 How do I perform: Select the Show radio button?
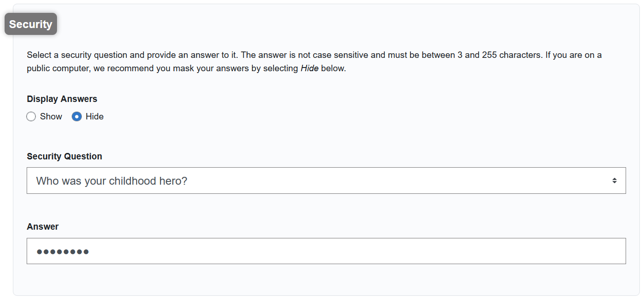[x=31, y=117]
